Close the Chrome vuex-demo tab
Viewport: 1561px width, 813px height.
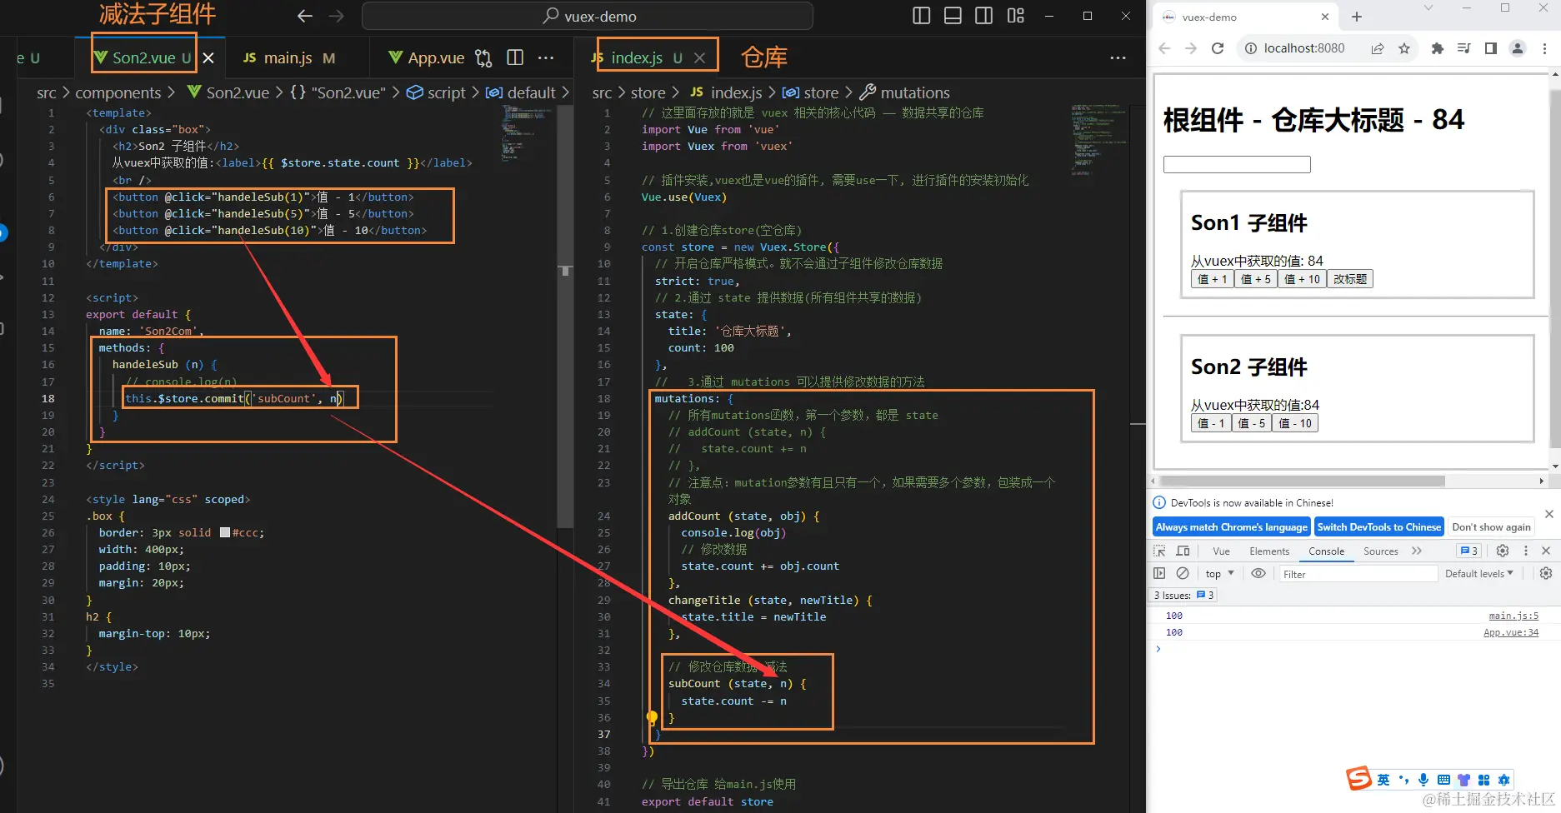point(1325,17)
